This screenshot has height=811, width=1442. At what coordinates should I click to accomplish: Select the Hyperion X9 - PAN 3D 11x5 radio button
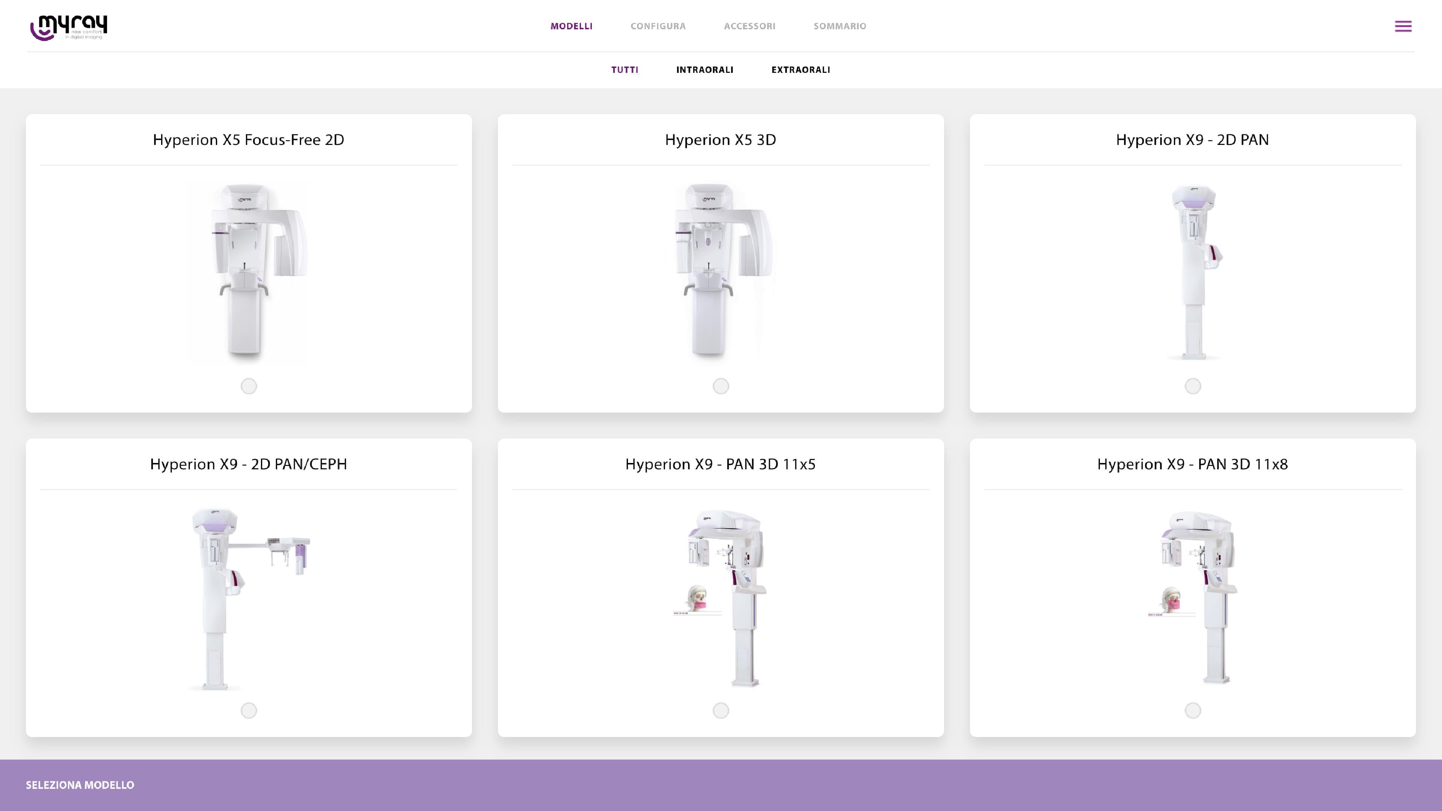pos(721,711)
